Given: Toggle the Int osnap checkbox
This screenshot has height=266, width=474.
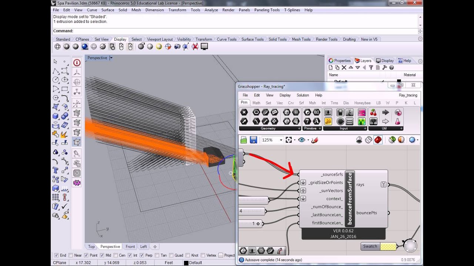Looking at the screenshot, I should pos(130,255).
